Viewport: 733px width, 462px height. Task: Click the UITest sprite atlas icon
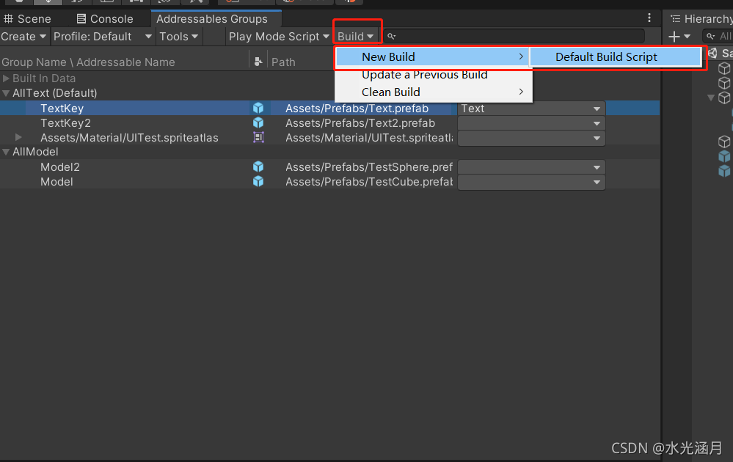point(258,137)
